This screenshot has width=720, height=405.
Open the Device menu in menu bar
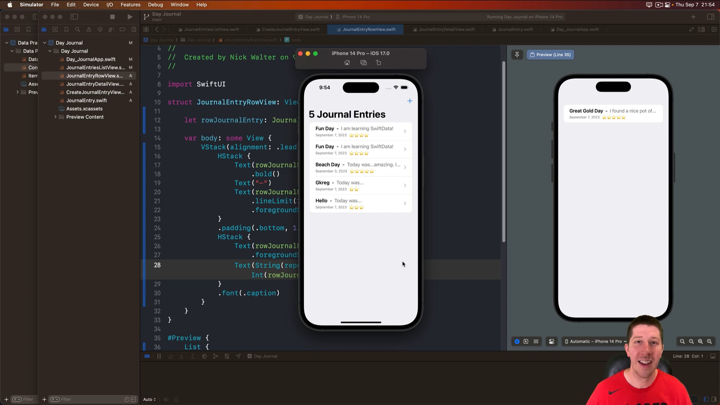91,5
